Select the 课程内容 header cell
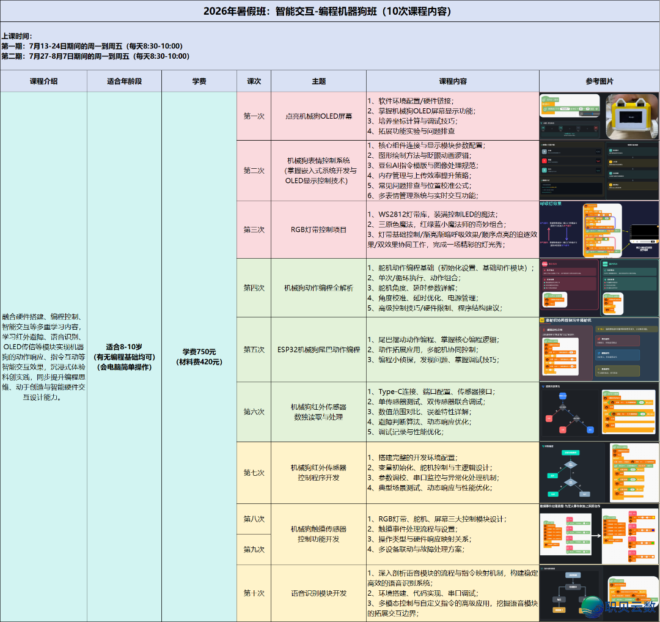 453,81
